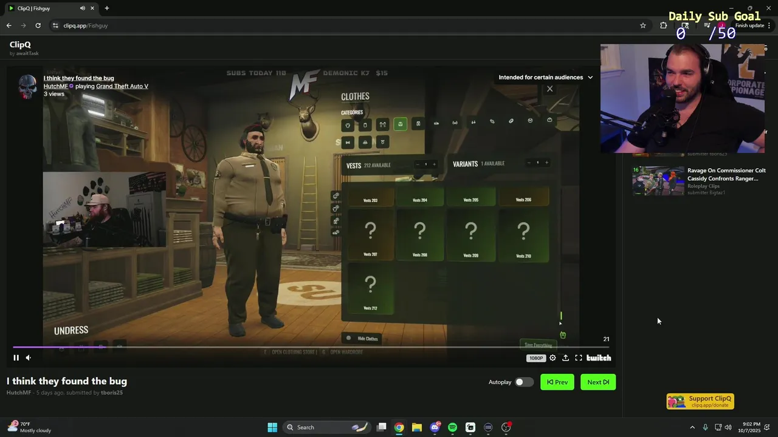This screenshot has height=437, width=778.
Task: Open the round striped app icon in the taskbar
Action: click(x=488, y=427)
